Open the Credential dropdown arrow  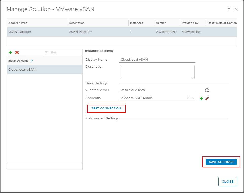click(193, 98)
